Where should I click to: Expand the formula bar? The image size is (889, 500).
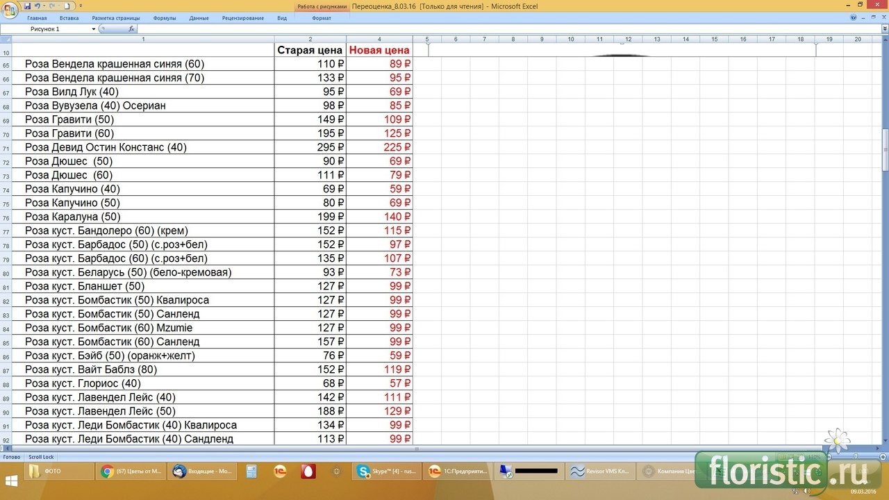click(884, 29)
